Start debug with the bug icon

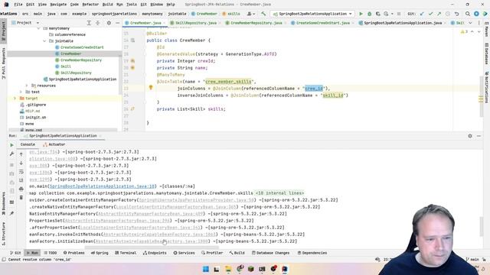tap(369, 14)
